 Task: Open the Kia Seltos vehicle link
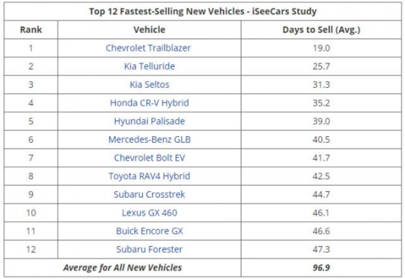tap(149, 85)
